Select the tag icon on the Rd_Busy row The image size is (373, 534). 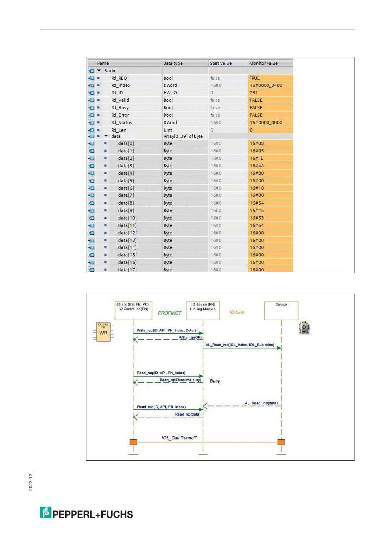tap(91, 108)
